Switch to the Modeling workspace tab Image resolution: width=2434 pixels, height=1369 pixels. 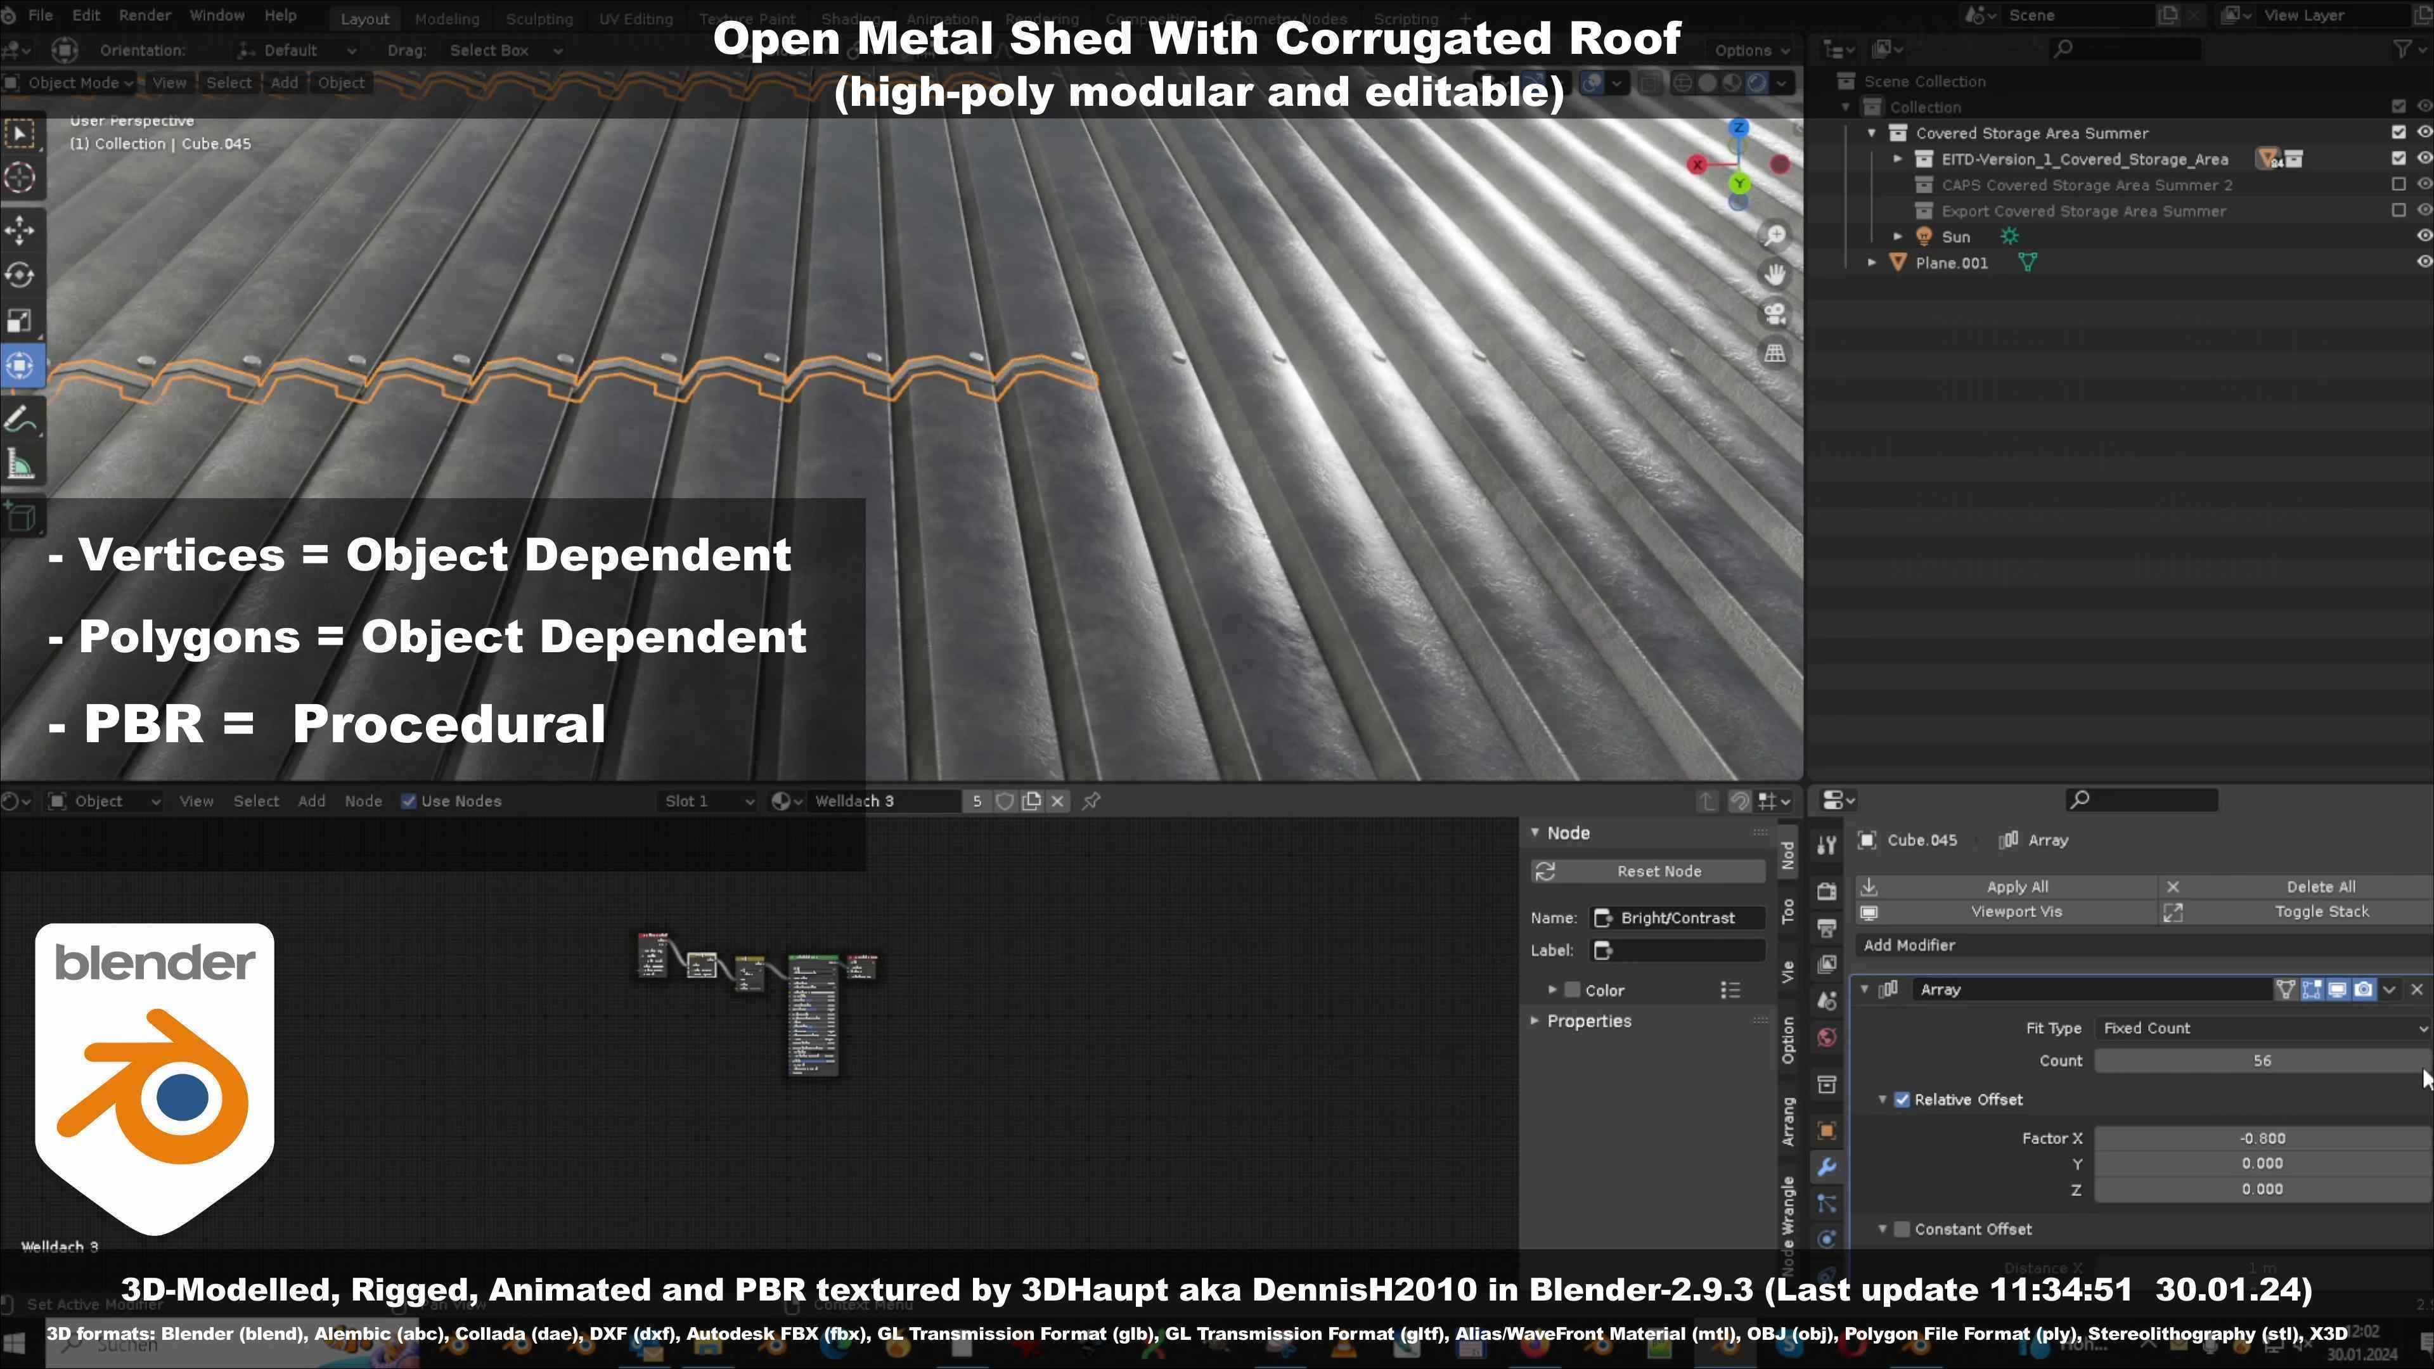[x=447, y=18]
